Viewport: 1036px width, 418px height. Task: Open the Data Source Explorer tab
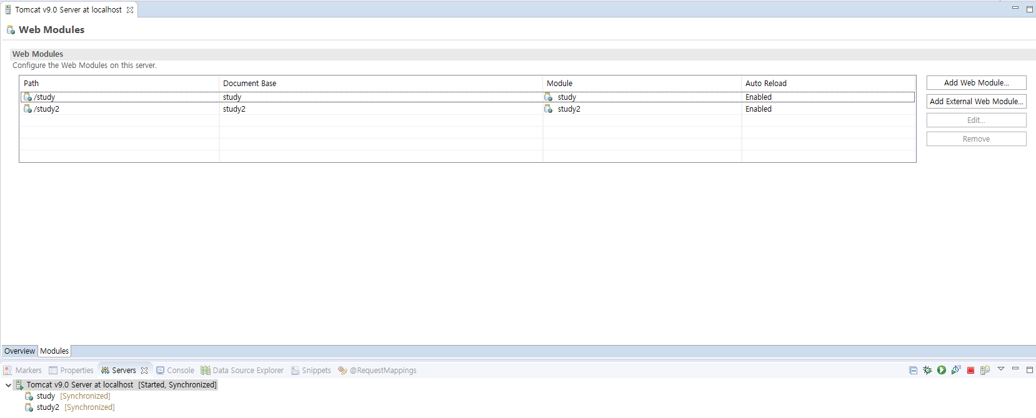coord(242,371)
